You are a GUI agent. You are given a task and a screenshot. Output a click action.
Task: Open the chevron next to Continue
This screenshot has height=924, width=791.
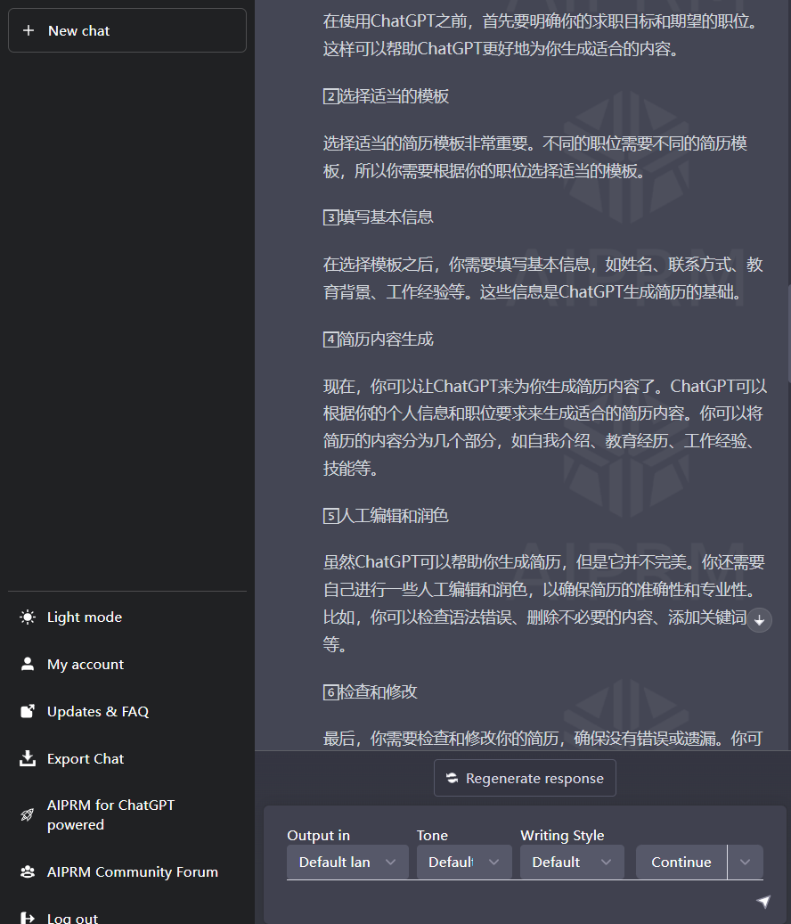tap(745, 862)
